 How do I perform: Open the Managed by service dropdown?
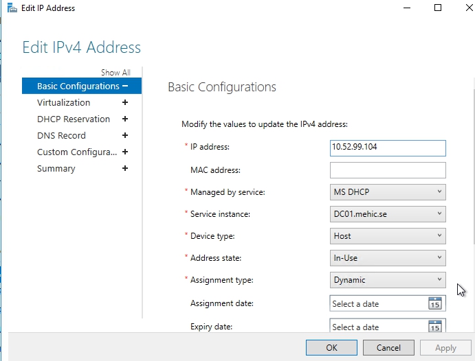click(388, 192)
